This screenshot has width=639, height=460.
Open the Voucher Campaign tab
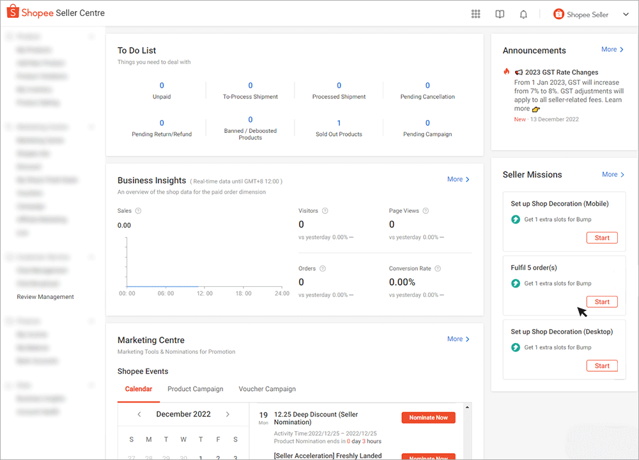tap(267, 388)
